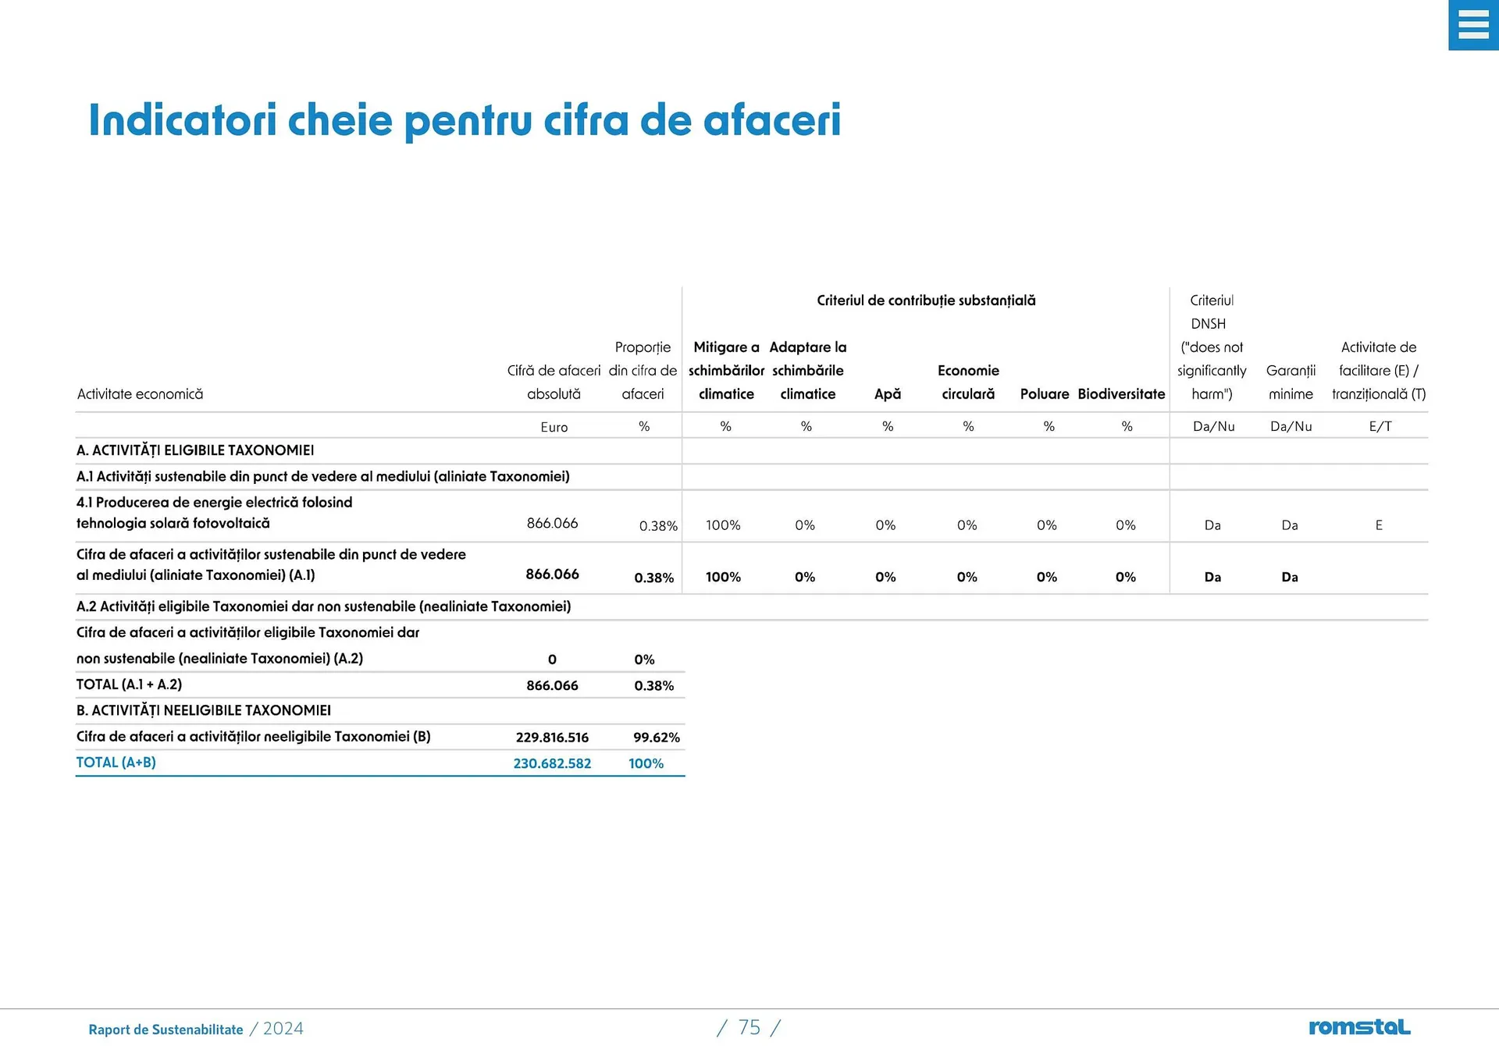The height and width of the screenshot is (1060, 1499).
Task: Click the B. ACTIVITĂȚI NEELIGIBILE TAXONOMIEI section row
Action: (204, 710)
